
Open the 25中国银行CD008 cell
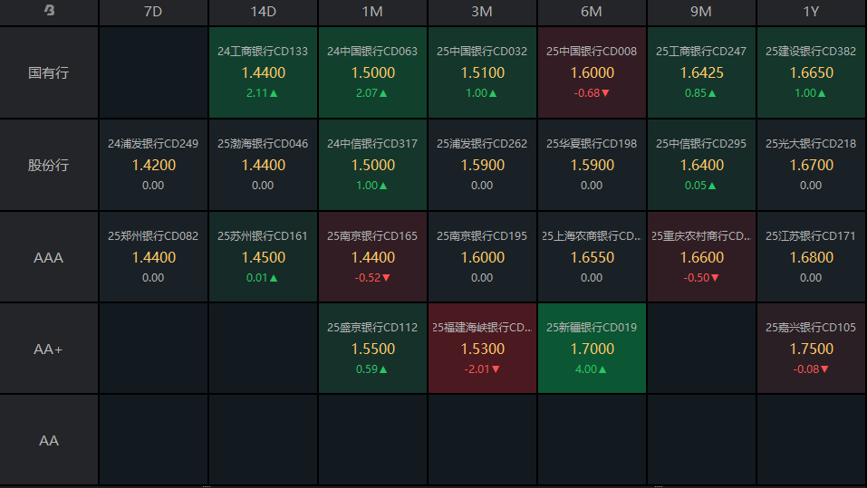(591, 72)
